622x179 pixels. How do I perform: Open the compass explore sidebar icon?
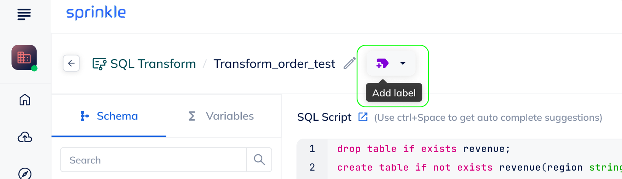pos(25,173)
